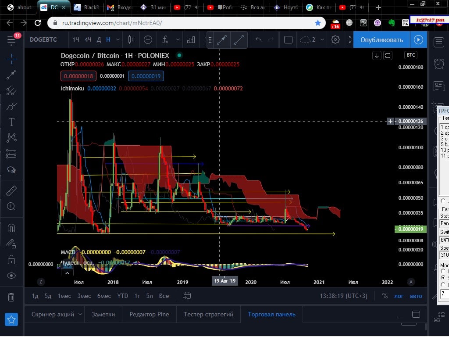Remove drawings with the trash icon

point(11,297)
